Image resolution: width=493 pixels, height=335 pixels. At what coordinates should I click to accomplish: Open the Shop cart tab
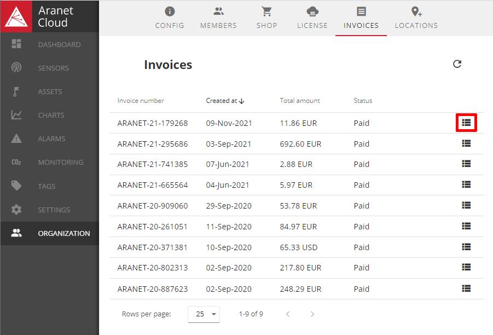point(266,18)
